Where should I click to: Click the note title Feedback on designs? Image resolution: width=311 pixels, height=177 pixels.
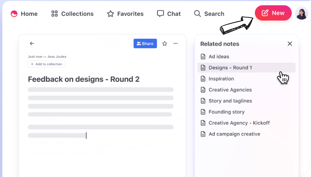[x=83, y=79]
